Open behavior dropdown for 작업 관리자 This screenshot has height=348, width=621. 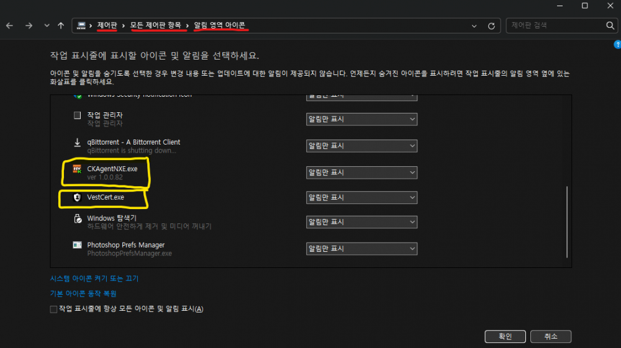click(x=361, y=119)
